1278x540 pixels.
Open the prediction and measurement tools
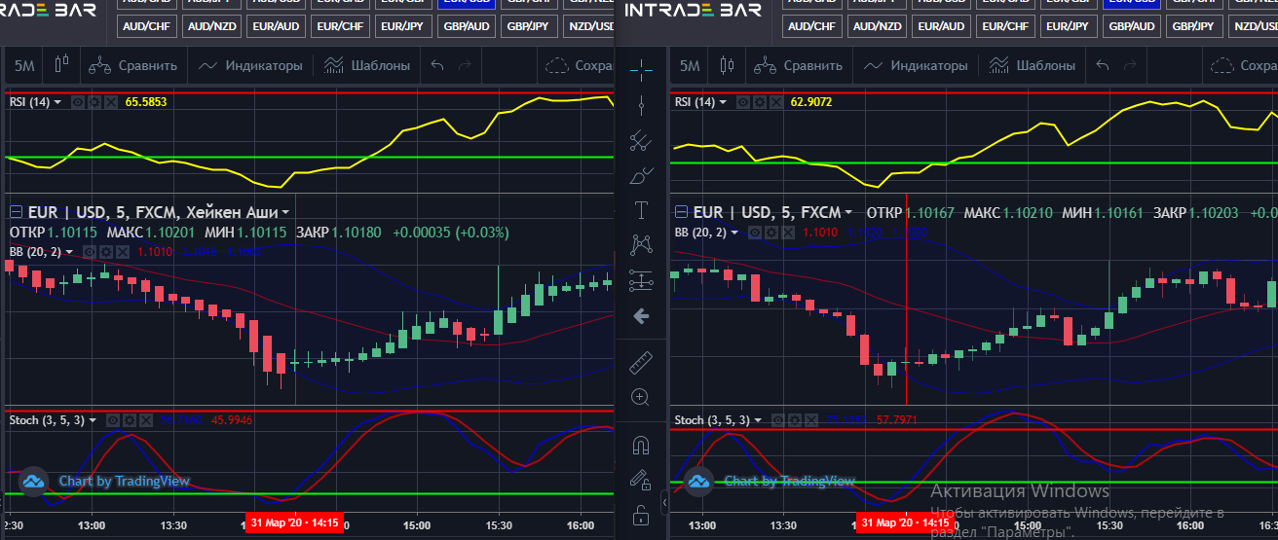(641, 280)
